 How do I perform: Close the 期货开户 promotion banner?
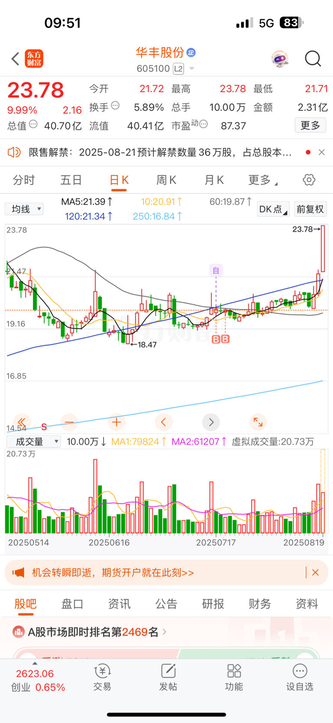click(x=316, y=573)
